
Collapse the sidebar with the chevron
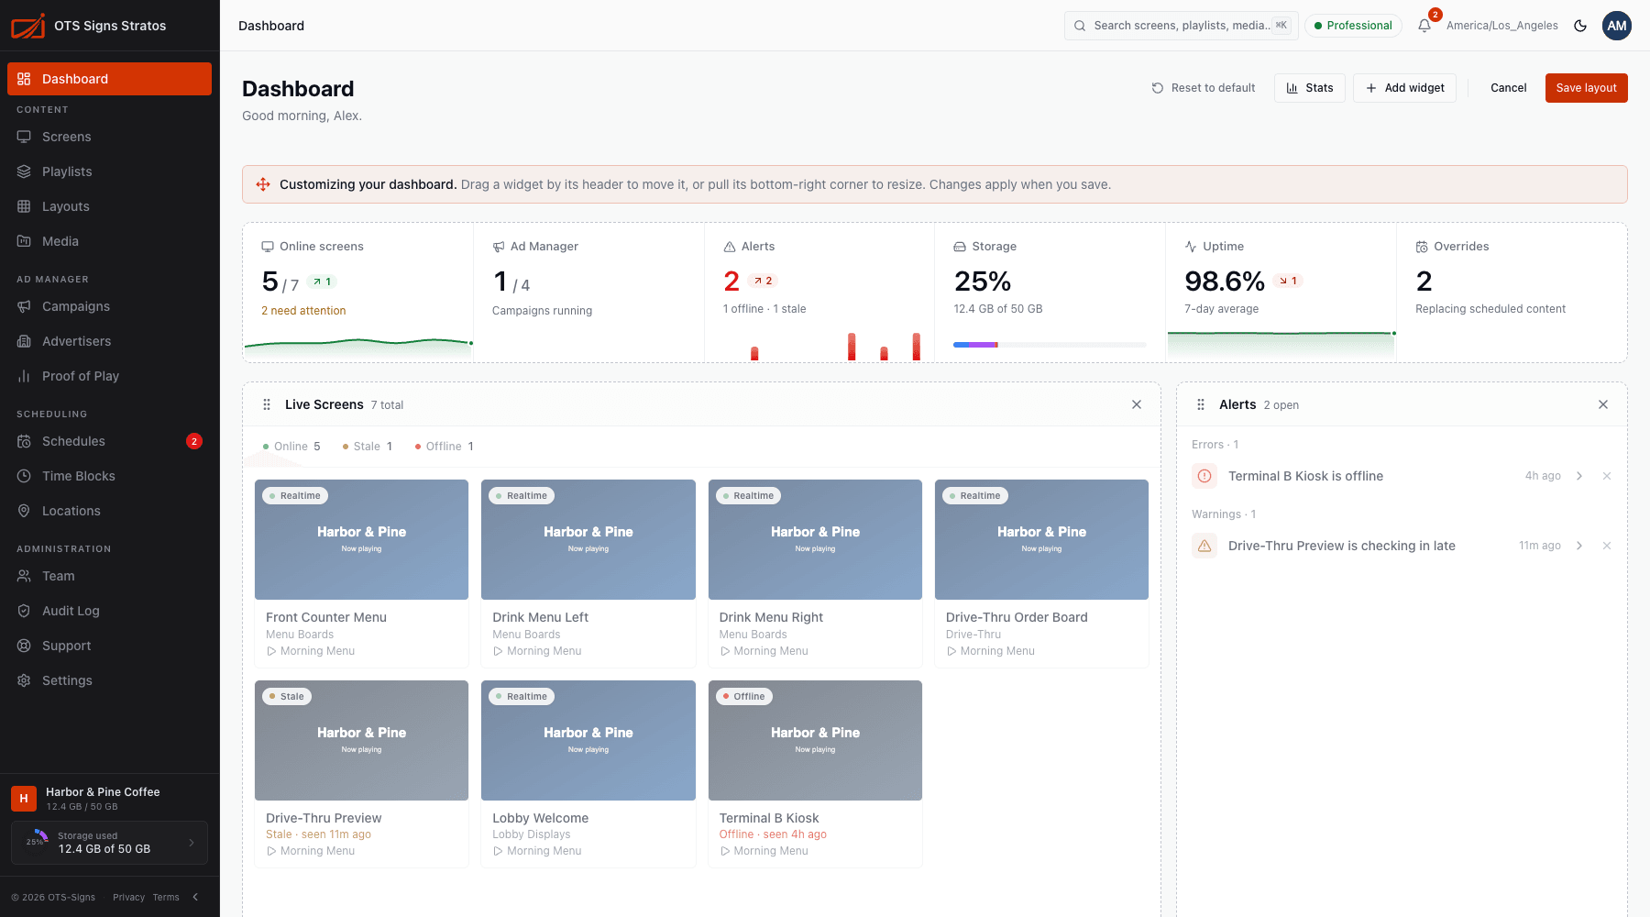tap(195, 897)
